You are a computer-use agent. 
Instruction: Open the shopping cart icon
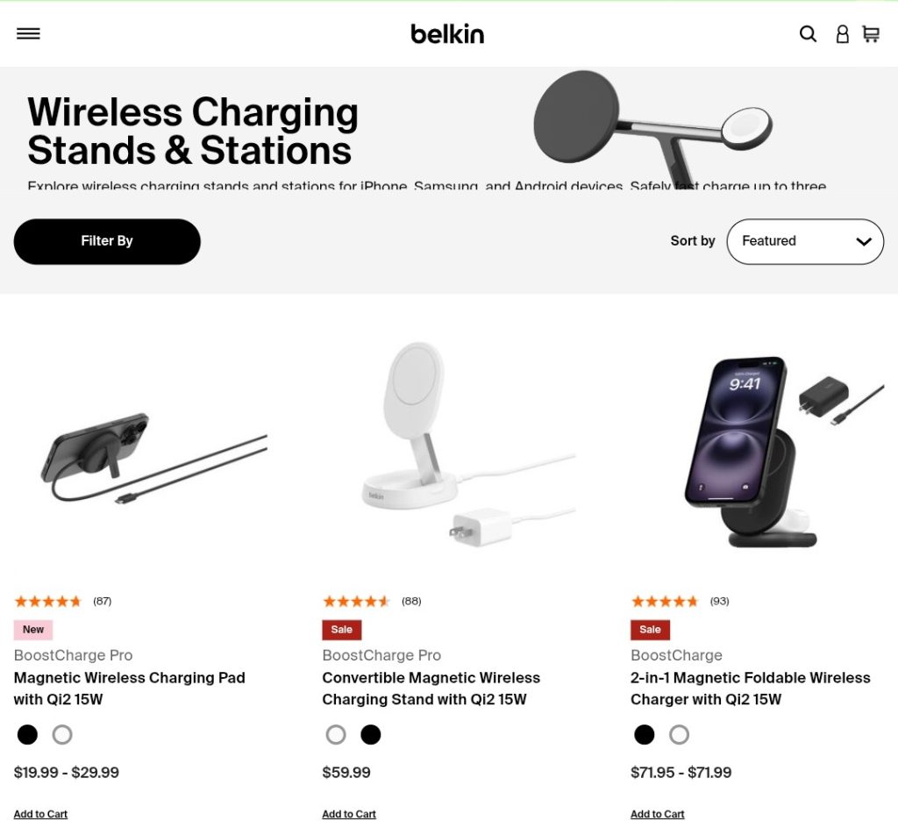pyautogui.click(x=871, y=33)
